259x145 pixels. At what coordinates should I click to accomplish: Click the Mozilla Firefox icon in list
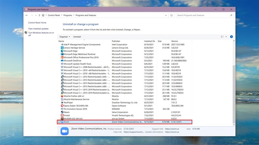[62, 96]
